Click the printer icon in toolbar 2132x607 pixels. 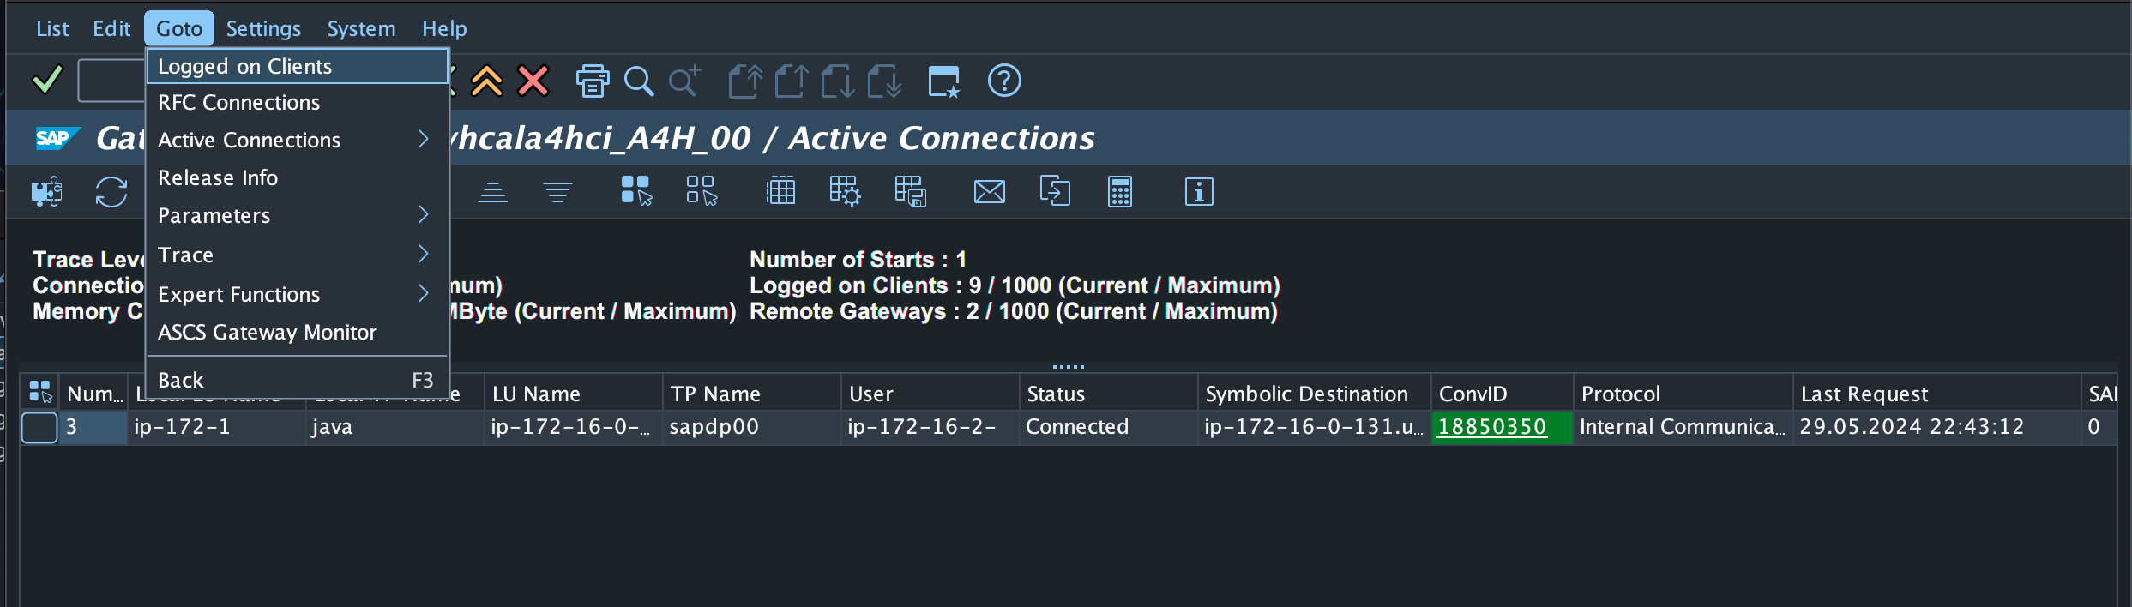pyautogui.click(x=592, y=81)
